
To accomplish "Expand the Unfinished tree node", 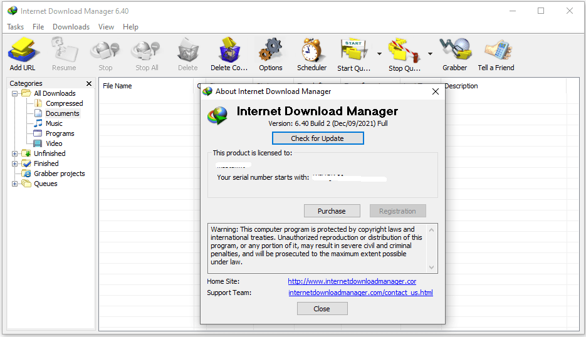I will point(14,153).
